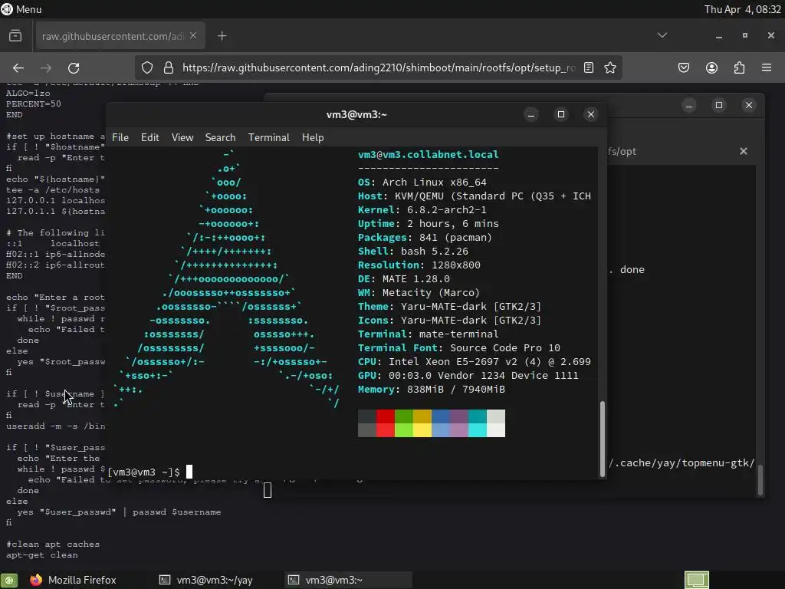785x589 pixels.
Task: Click the terminal prompt [vm3@vm3 ~]$
Action: (x=143, y=472)
